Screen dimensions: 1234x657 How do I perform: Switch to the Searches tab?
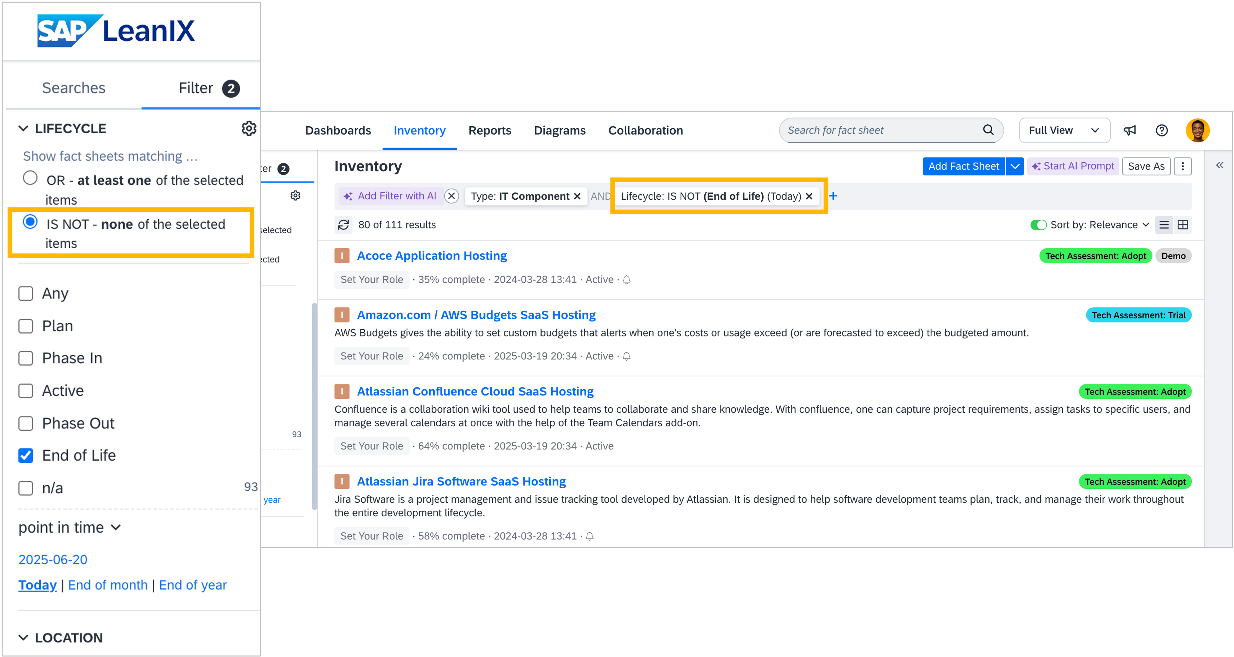(x=73, y=88)
